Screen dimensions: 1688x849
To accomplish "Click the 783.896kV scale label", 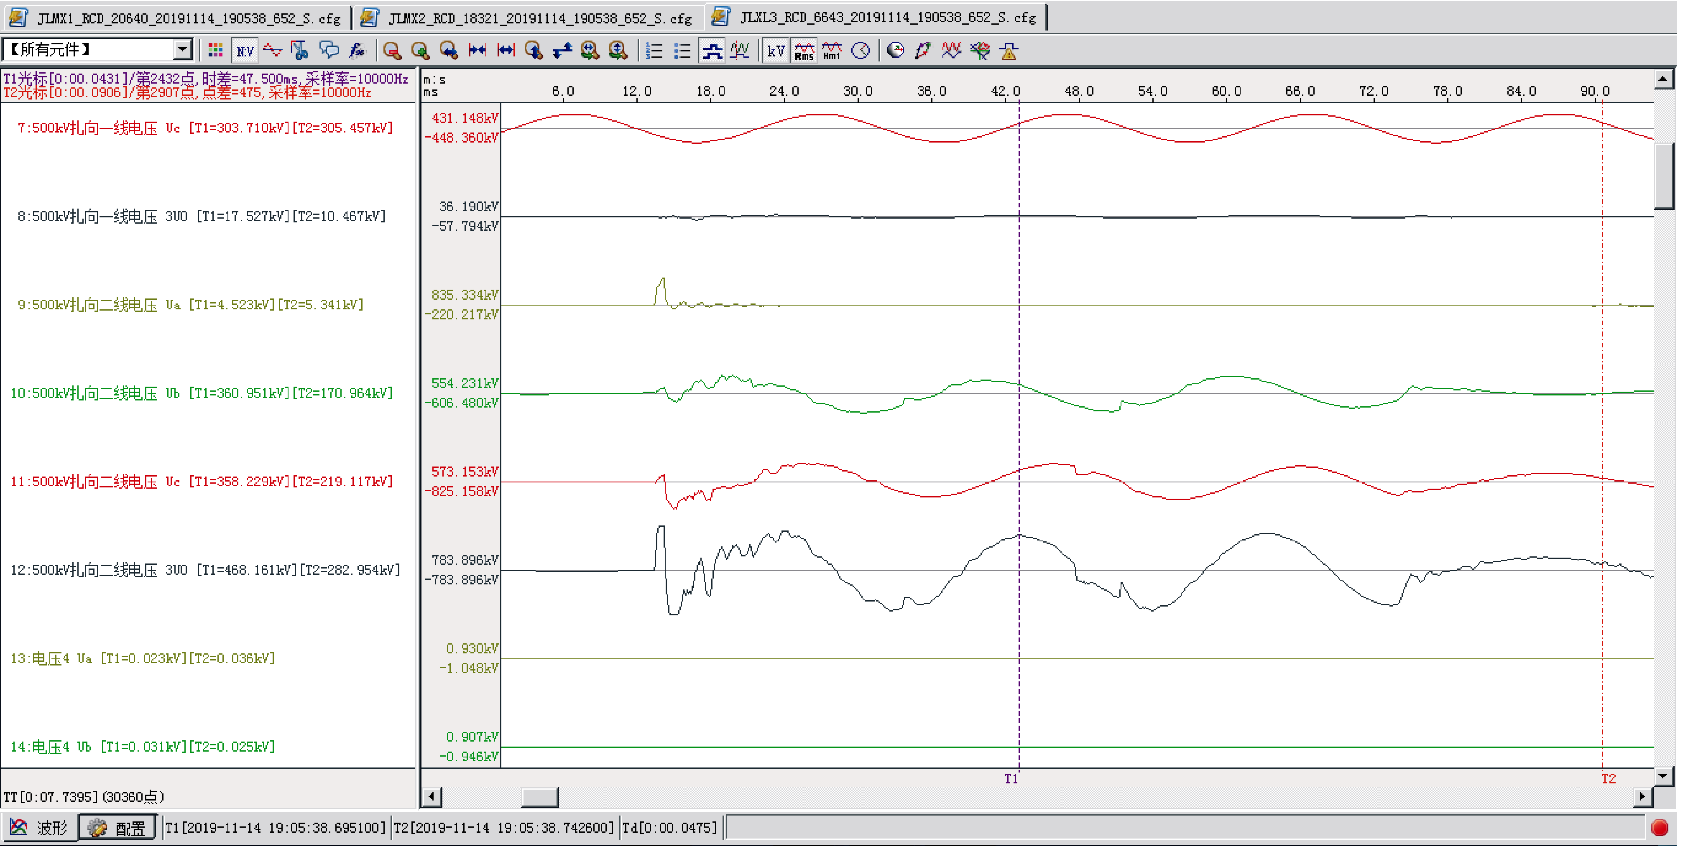I will click(x=465, y=560).
